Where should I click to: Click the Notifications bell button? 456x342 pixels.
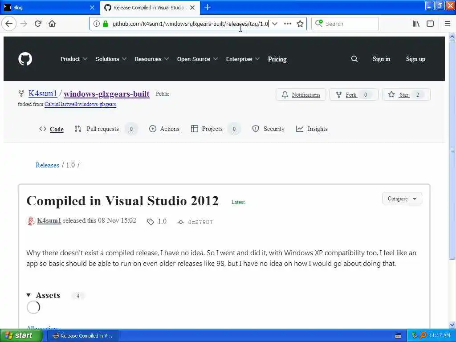[301, 94]
